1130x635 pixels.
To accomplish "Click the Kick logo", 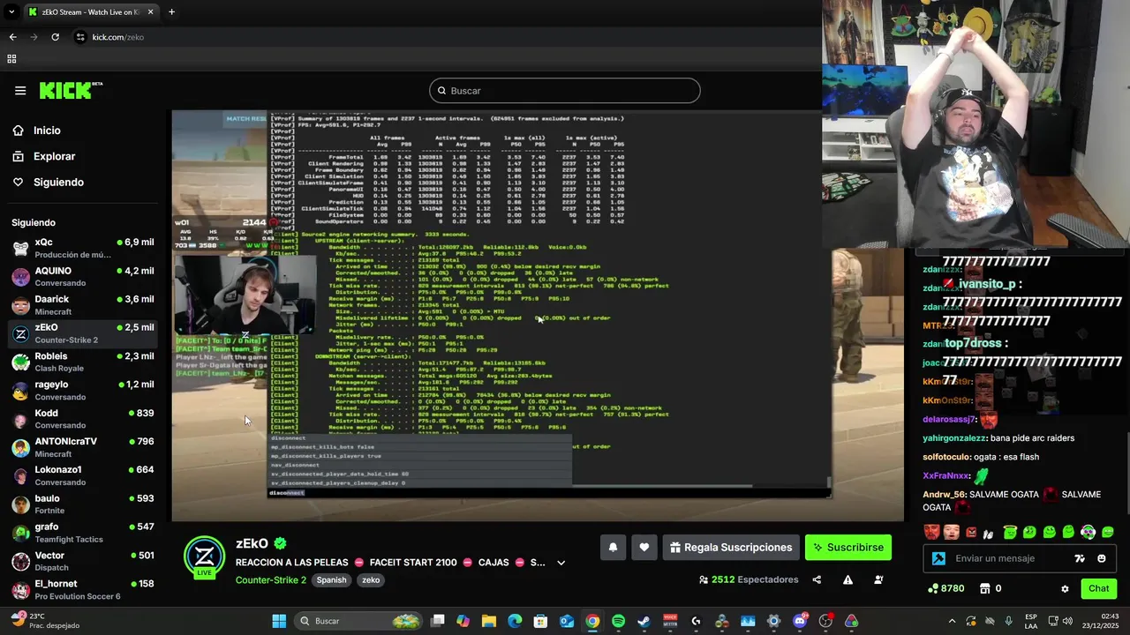I will point(71,90).
